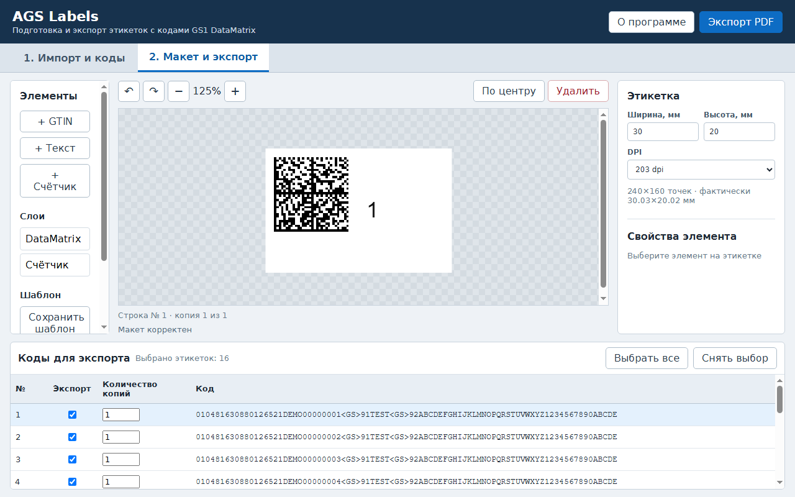Click codes table scrollbar down arrow

pos(779,483)
